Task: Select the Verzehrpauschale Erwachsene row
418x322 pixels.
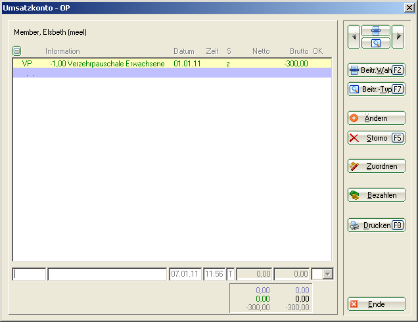Action: point(172,64)
